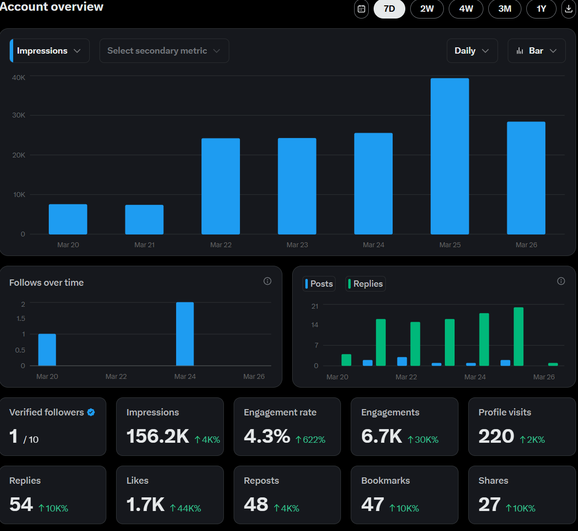Open the Shares 27 card
Viewport: 578px width, 531px height.
[522, 495]
